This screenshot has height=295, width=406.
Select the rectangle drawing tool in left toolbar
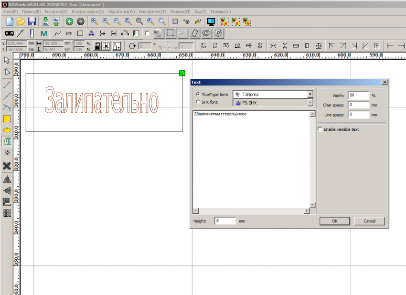coord(7,118)
